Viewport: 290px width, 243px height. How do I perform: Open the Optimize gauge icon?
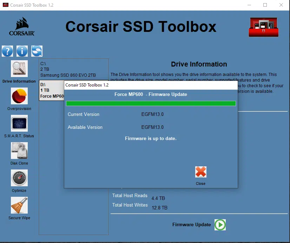click(x=19, y=178)
